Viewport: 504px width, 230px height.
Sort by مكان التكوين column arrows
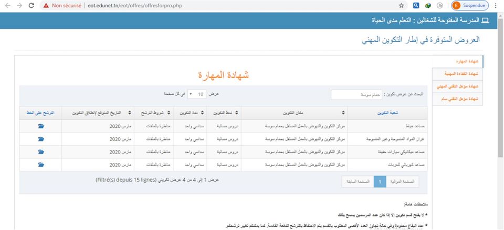[343, 113]
